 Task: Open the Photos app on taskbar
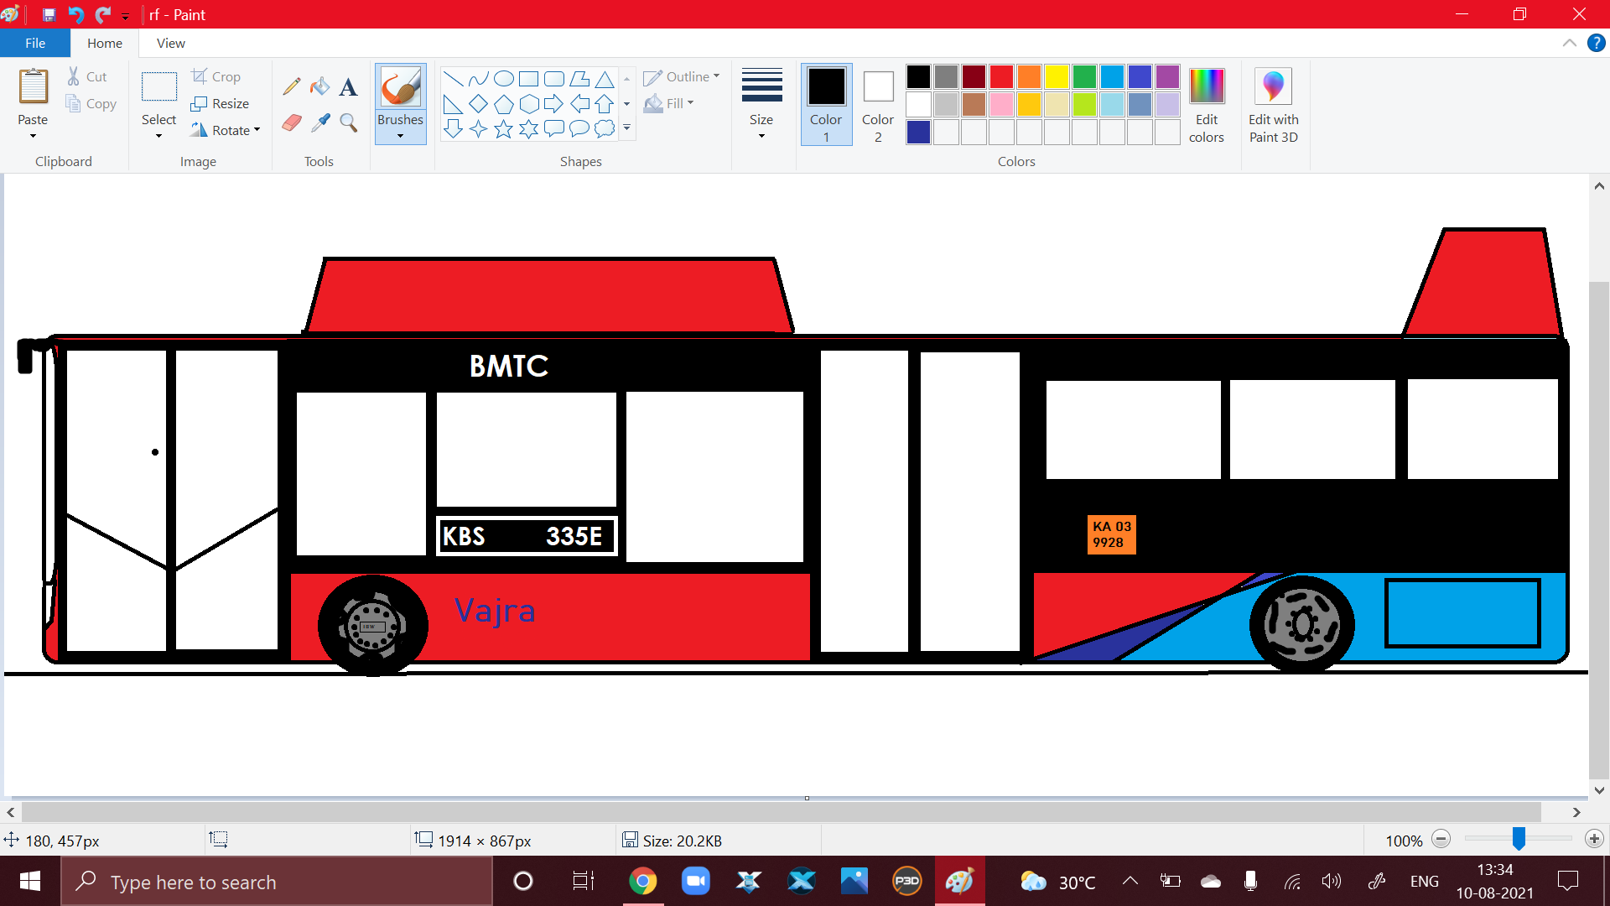[854, 881]
